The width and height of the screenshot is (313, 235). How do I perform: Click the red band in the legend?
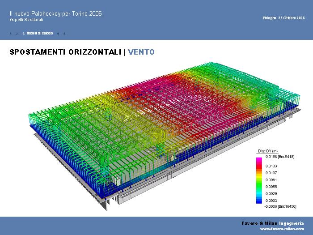coord(259,167)
